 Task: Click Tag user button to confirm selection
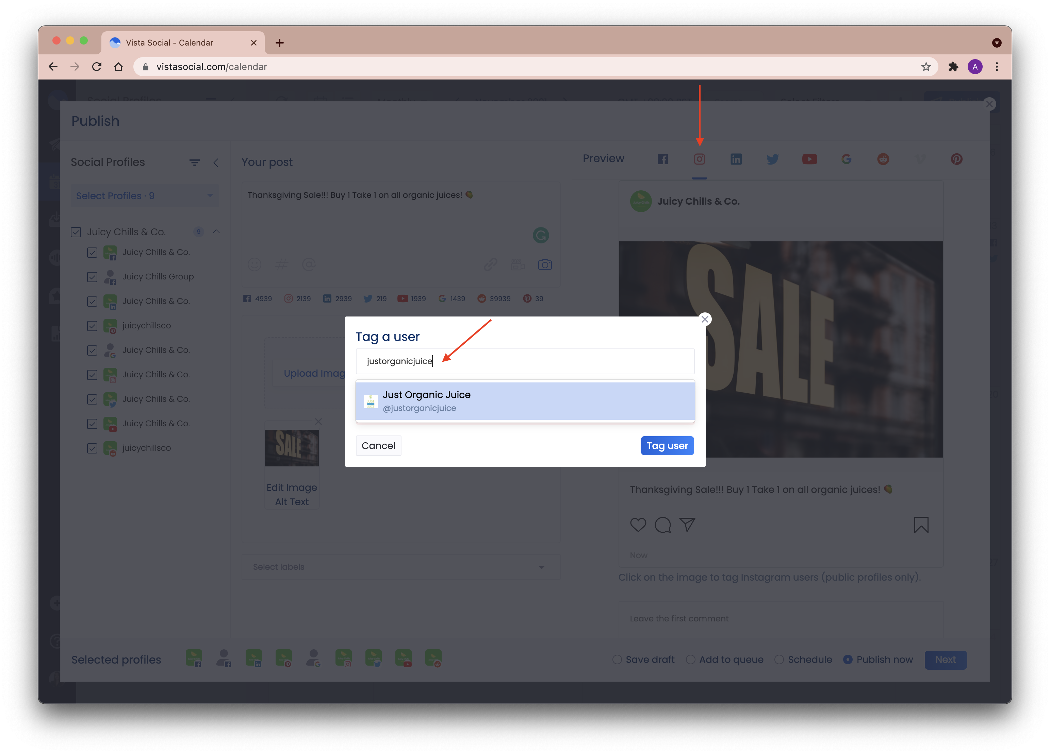coord(667,445)
